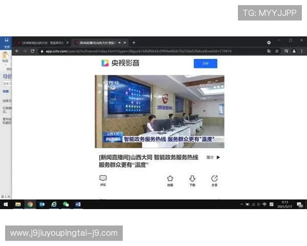Click the save icon in the Word window
Screen dimensions: 307x246
[x=7, y=40]
